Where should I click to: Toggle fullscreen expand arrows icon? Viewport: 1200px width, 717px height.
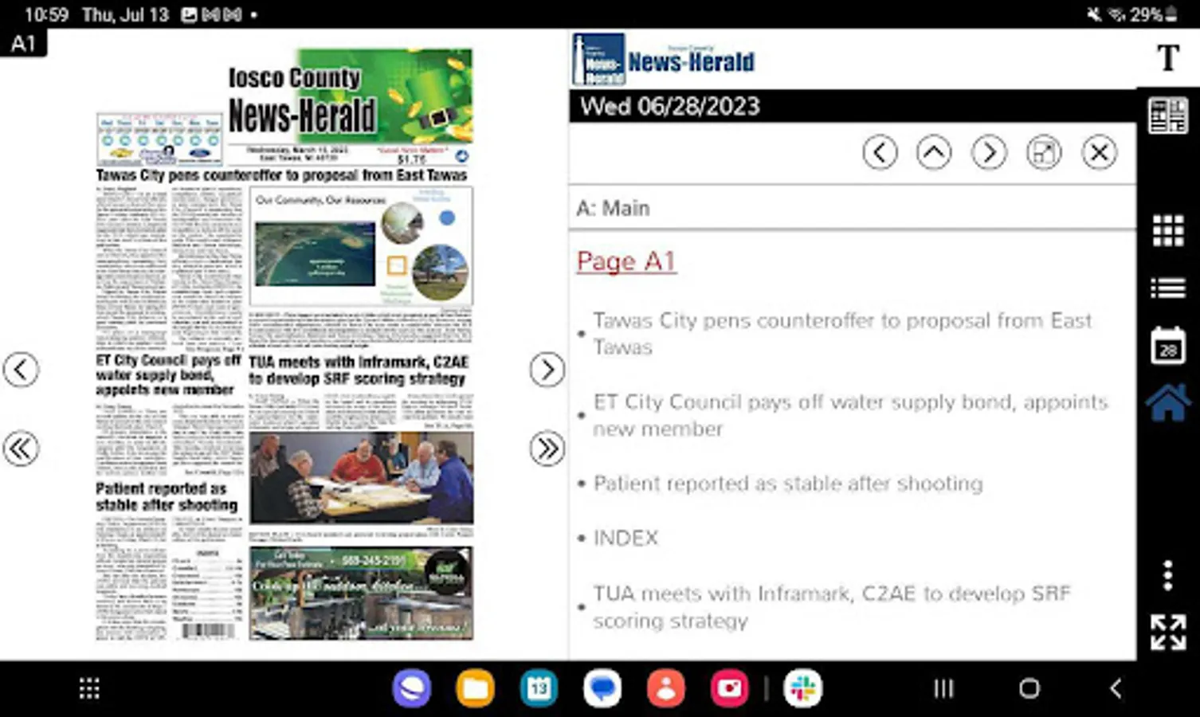1167,633
